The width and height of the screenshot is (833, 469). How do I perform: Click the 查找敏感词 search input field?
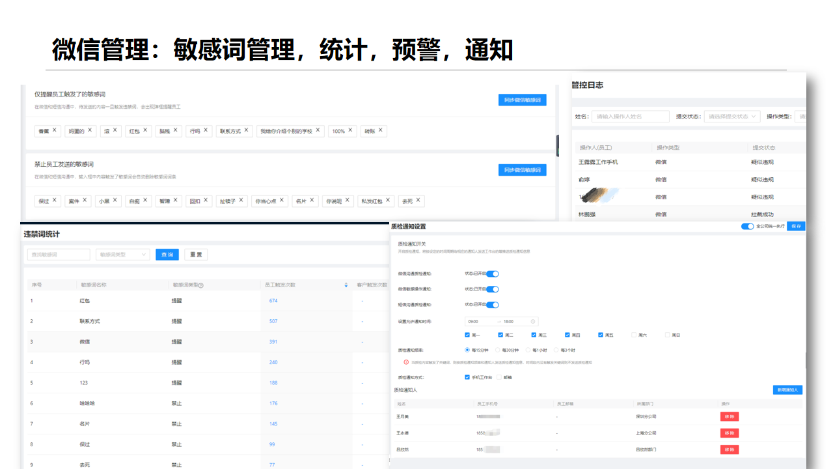59,255
